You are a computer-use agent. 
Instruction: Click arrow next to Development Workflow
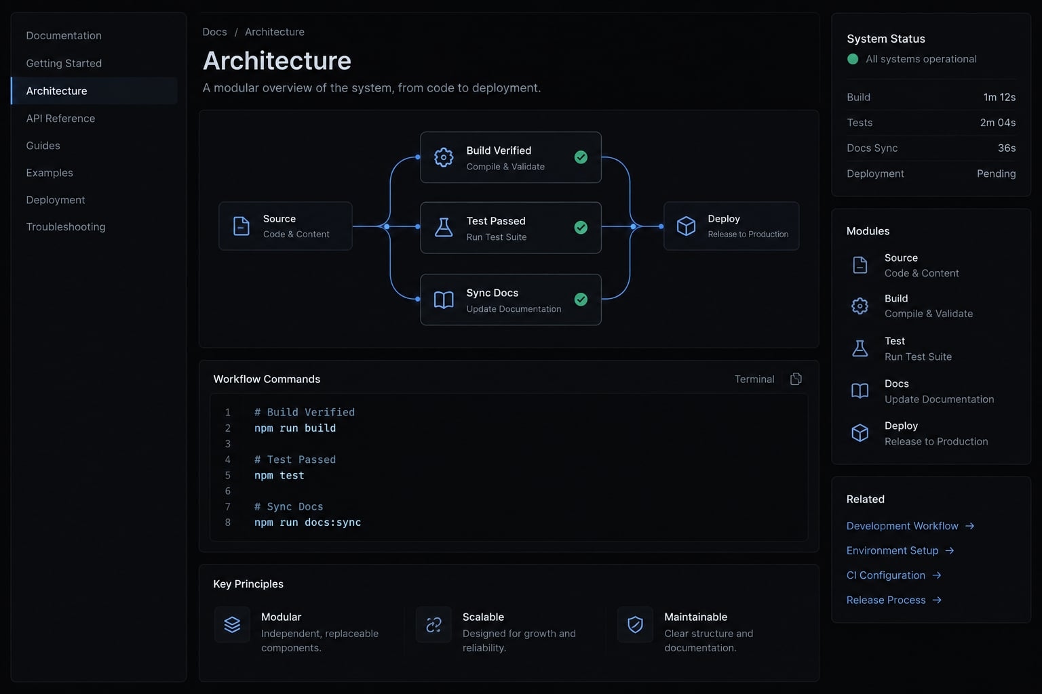(969, 526)
